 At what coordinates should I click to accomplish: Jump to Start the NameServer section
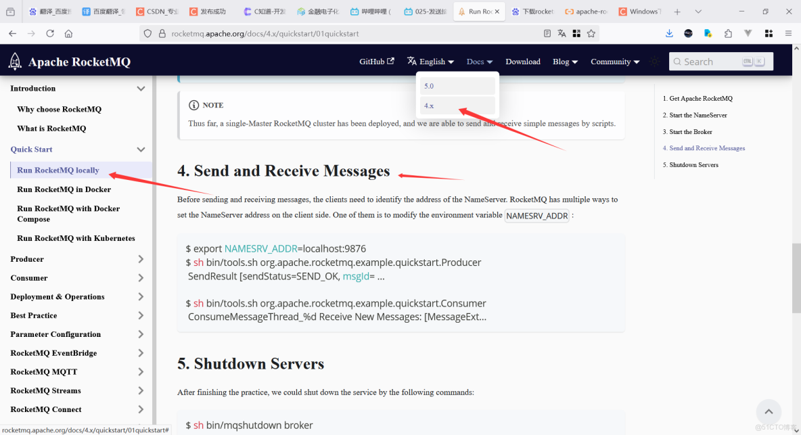click(695, 116)
